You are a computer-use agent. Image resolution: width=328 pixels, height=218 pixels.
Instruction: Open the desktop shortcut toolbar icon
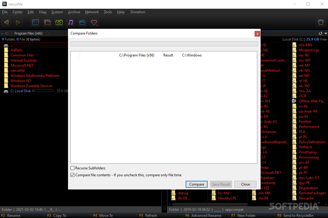[35, 22]
